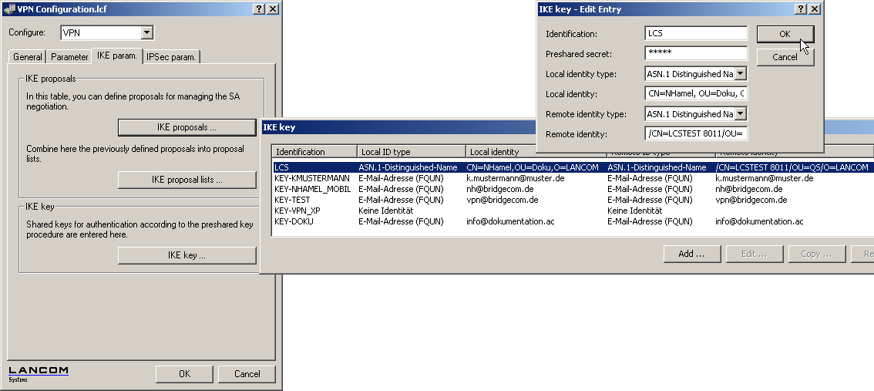Switch to the Parameter tab
The image size is (874, 391).
pyautogui.click(x=70, y=57)
